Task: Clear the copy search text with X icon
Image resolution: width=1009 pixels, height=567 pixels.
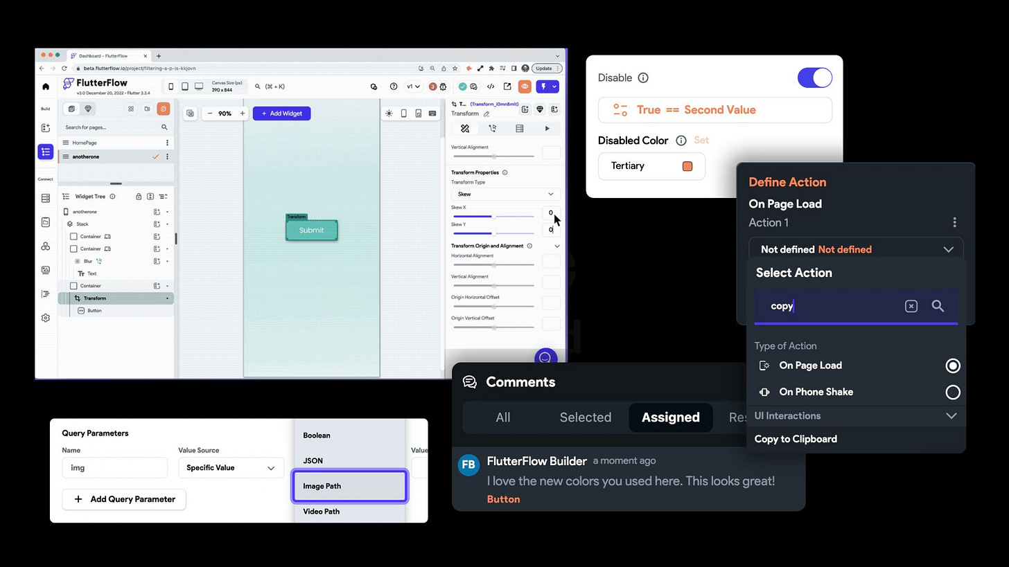Action: [911, 306]
